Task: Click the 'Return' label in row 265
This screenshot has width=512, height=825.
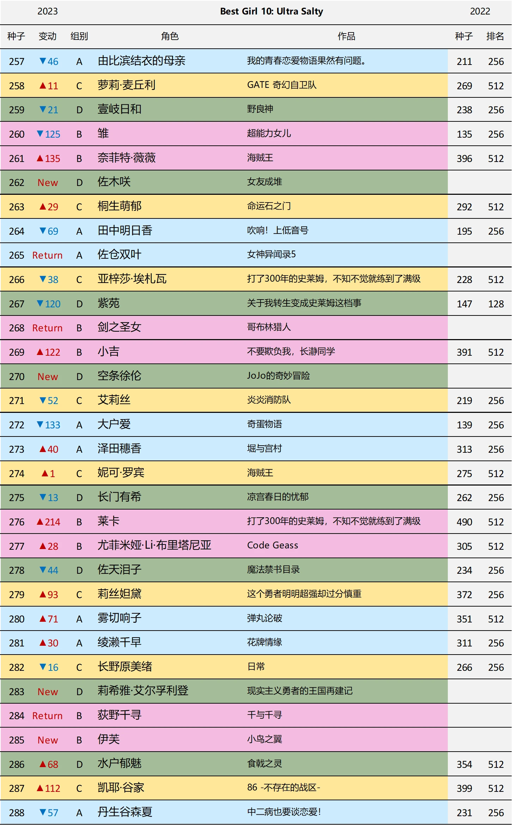Action: (x=47, y=255)
